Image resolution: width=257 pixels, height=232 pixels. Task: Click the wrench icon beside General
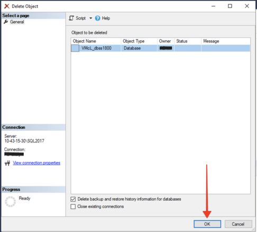[6, 22]
